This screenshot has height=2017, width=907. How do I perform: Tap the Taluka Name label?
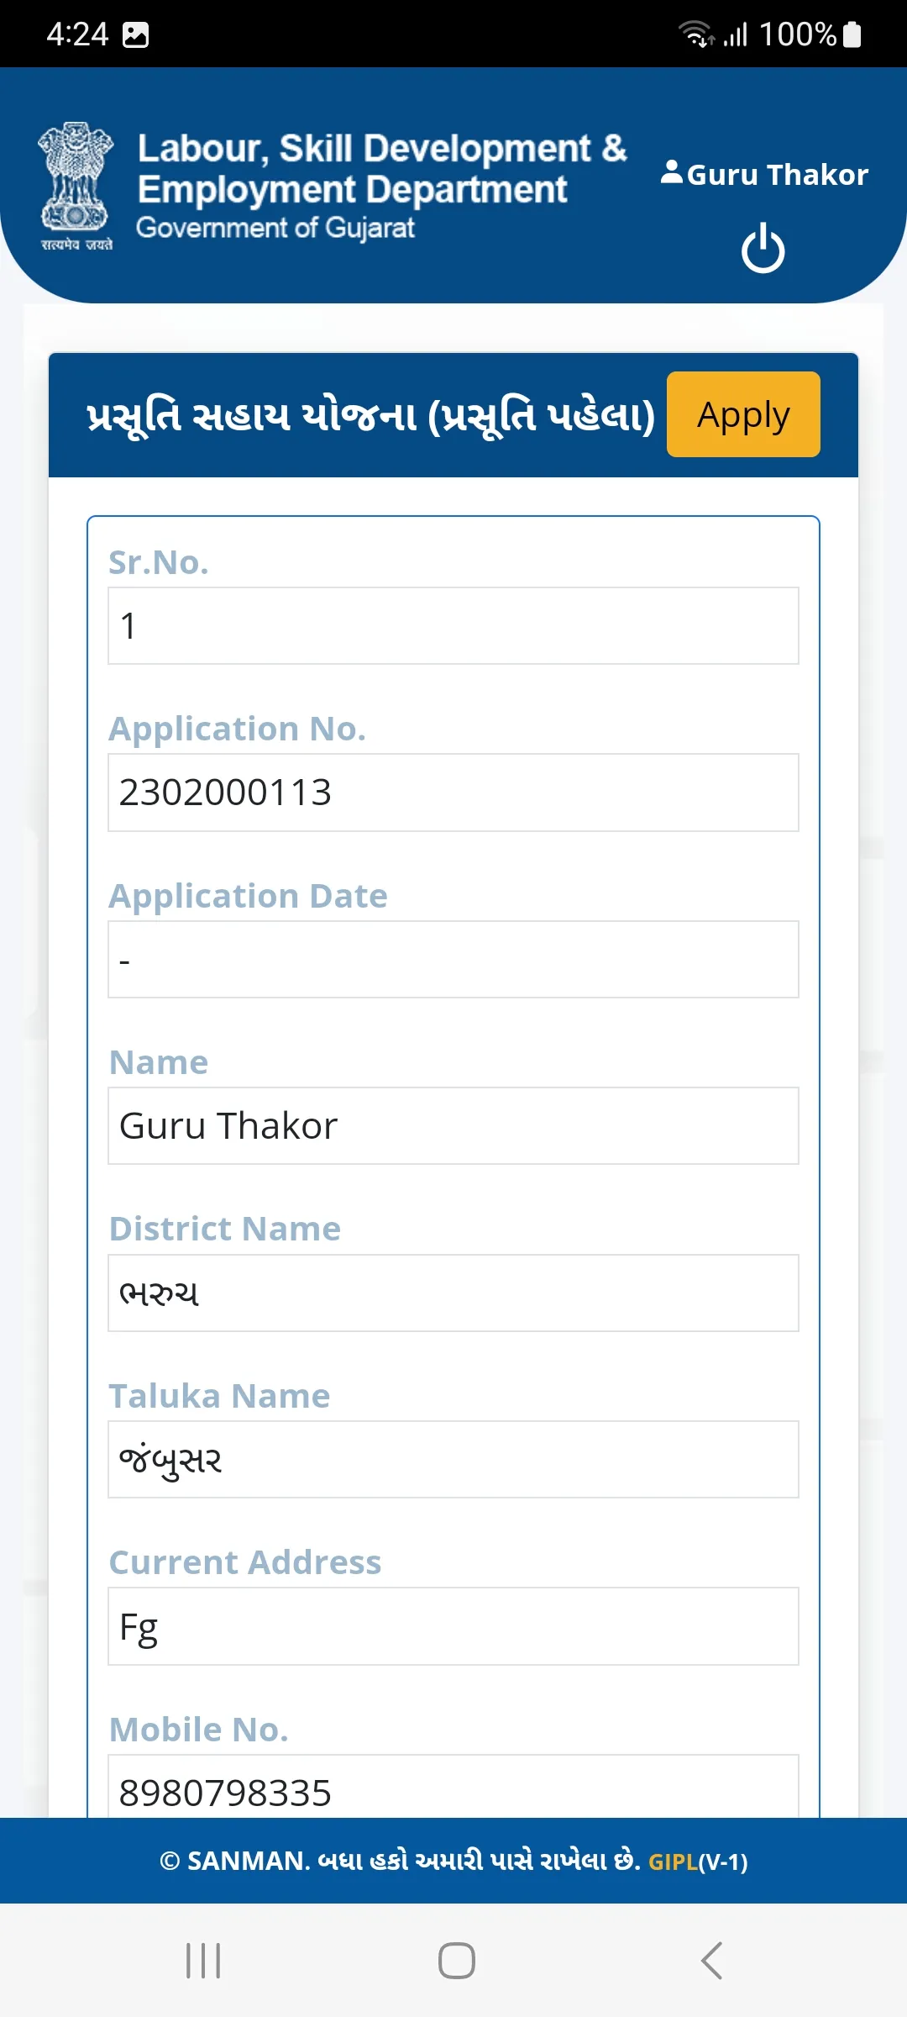[x=220, y=1396]
